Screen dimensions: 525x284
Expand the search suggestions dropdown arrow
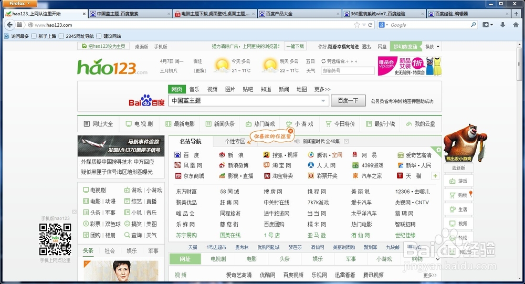point(323,101)
